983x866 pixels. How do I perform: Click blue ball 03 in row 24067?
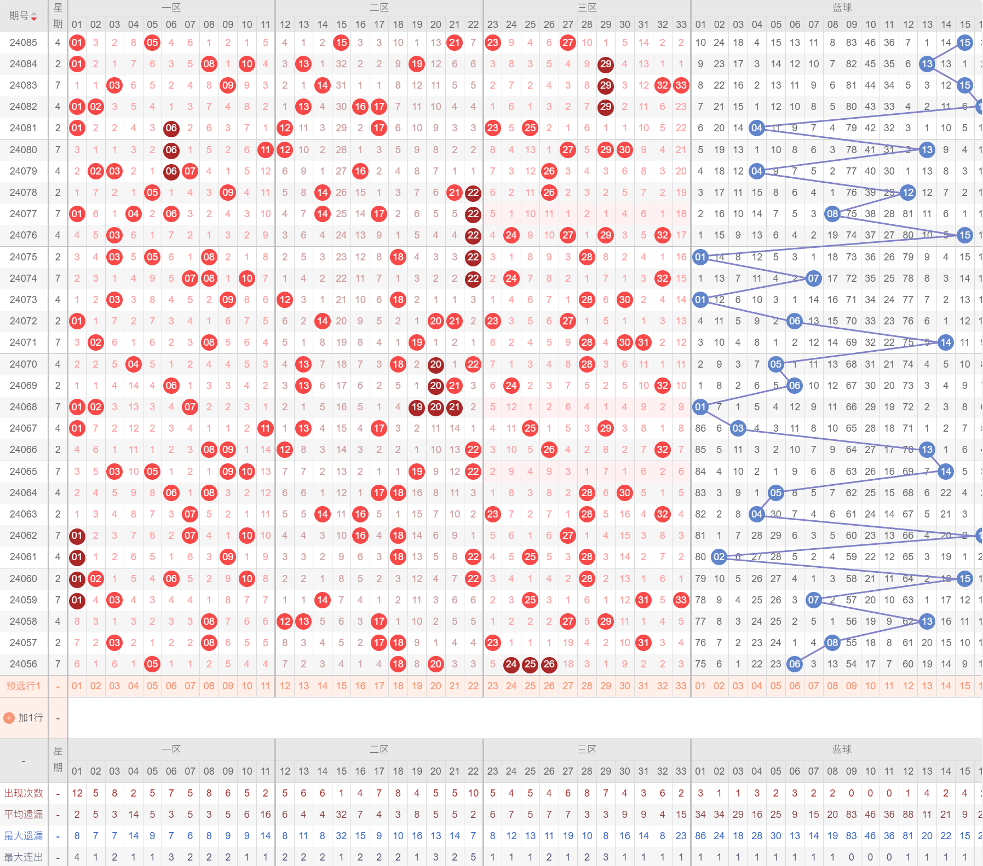pyautogui.click(x=738, y=428)
